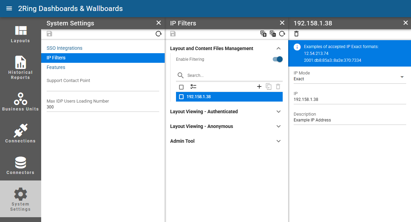Expand all sections in IP Filters
411x222 pixels.
pyautogui.click(x=263, y=34)
